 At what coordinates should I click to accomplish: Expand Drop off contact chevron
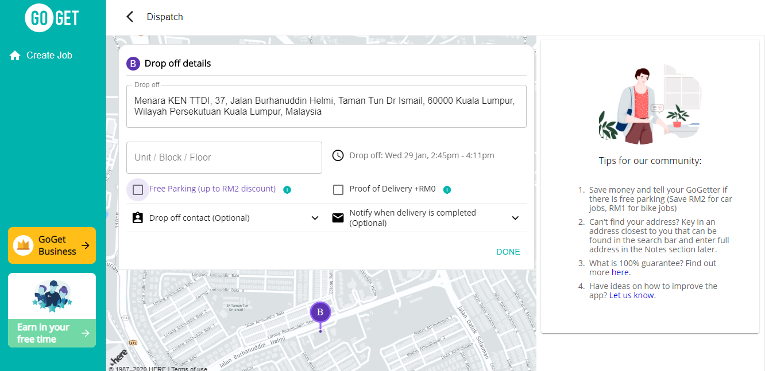315,218
